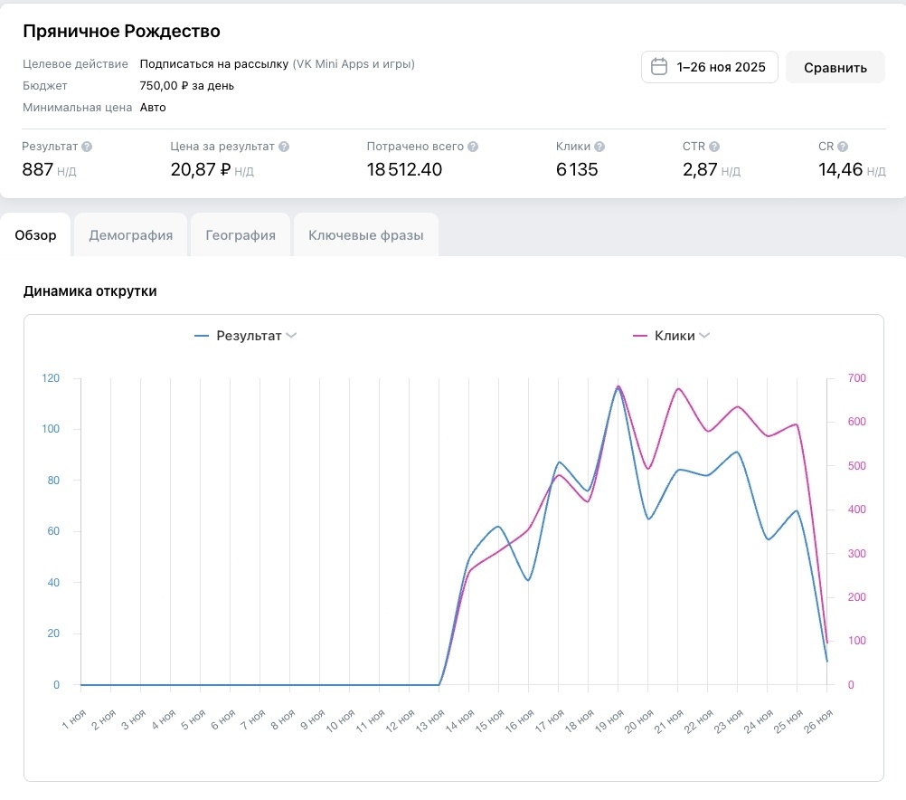Click the 13 ноя label on chart axis

(x=431, y=722)
